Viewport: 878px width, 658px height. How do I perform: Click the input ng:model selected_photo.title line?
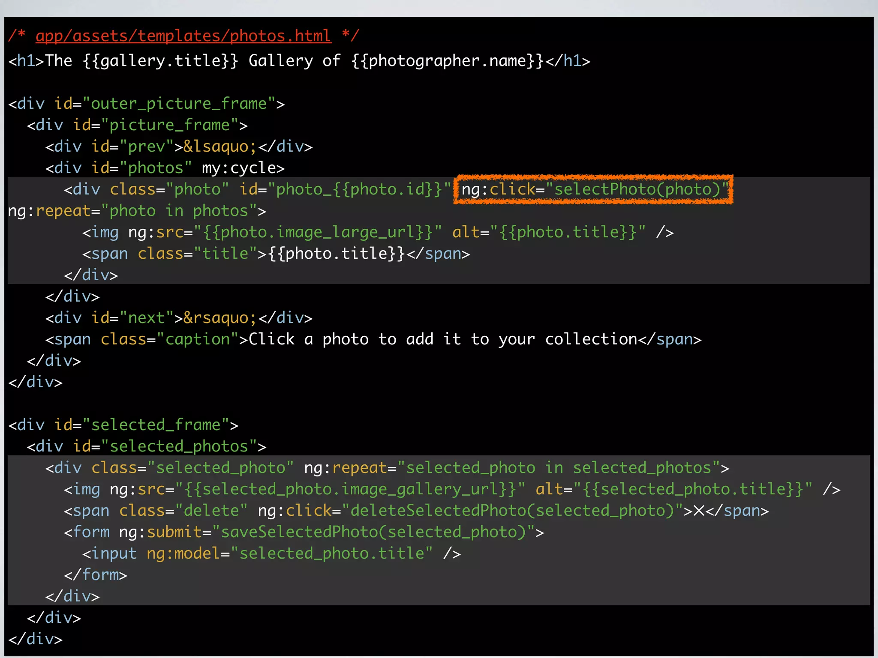coord(271,553)
